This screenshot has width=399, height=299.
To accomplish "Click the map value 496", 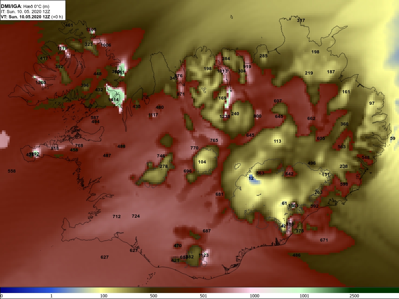I will click(312, 163).
